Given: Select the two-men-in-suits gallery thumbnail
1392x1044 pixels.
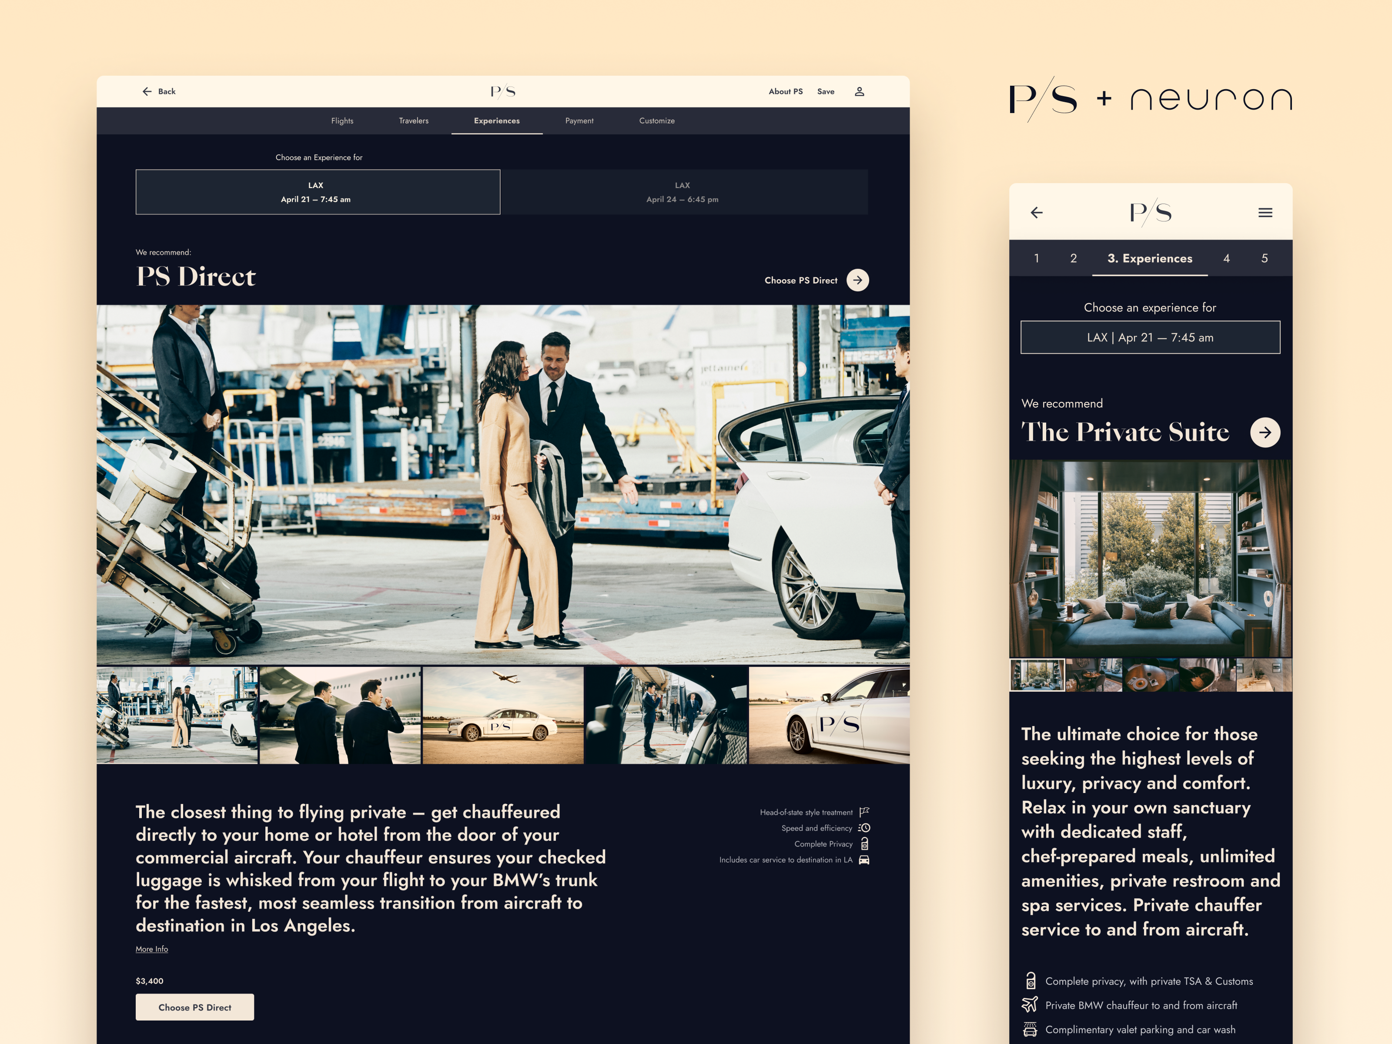Looking at the screenshot, I should [x=340, y=716].
